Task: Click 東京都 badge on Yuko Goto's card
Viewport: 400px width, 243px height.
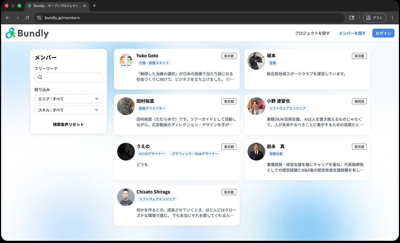Action: (x=229, y=56)
